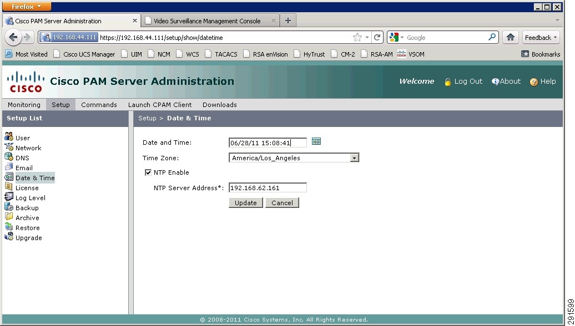
Task: Click the User setup icon
Action: (9, 137)
